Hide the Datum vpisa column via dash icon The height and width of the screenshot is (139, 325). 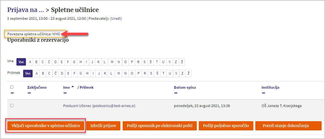pos(176,93)
